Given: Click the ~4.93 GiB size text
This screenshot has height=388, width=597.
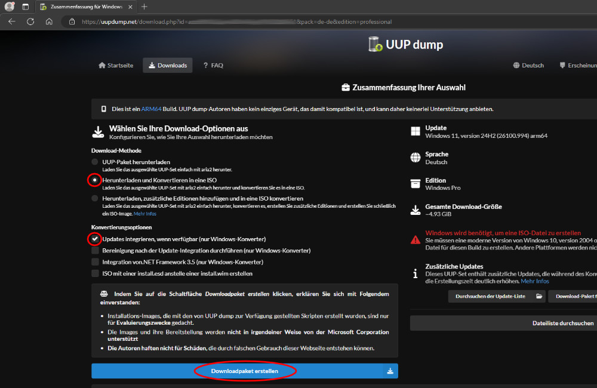Looking at the screenshot, I should (438, 214).
